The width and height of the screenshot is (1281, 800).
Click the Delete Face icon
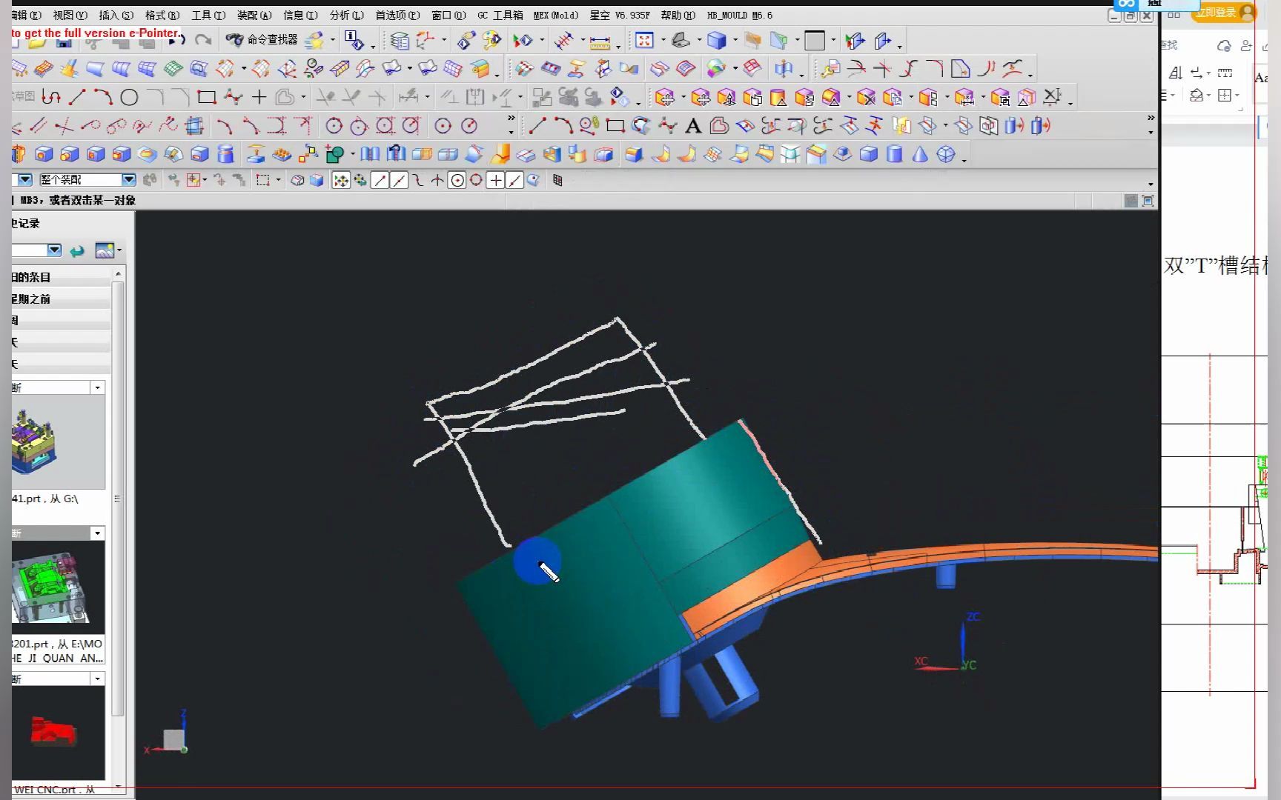(x=865, y=97)
